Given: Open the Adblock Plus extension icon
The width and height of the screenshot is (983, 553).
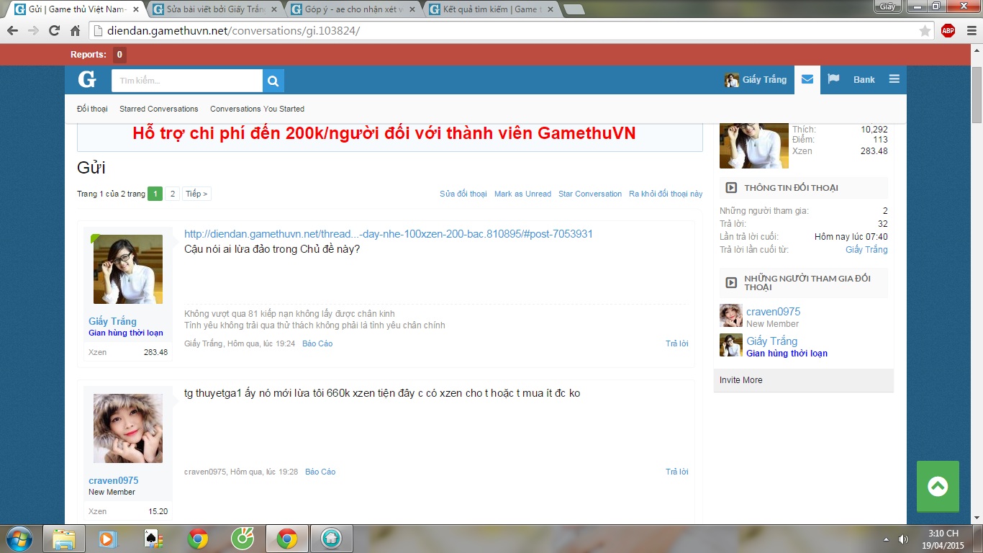Looking at the screenshot, I should pos(948,30).
